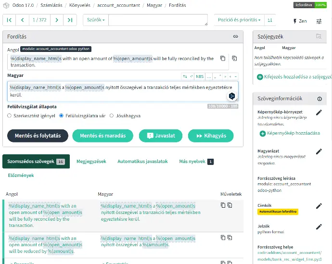Focus the search query input field
This screenshot has height=264, width=332.
(158, 20)
